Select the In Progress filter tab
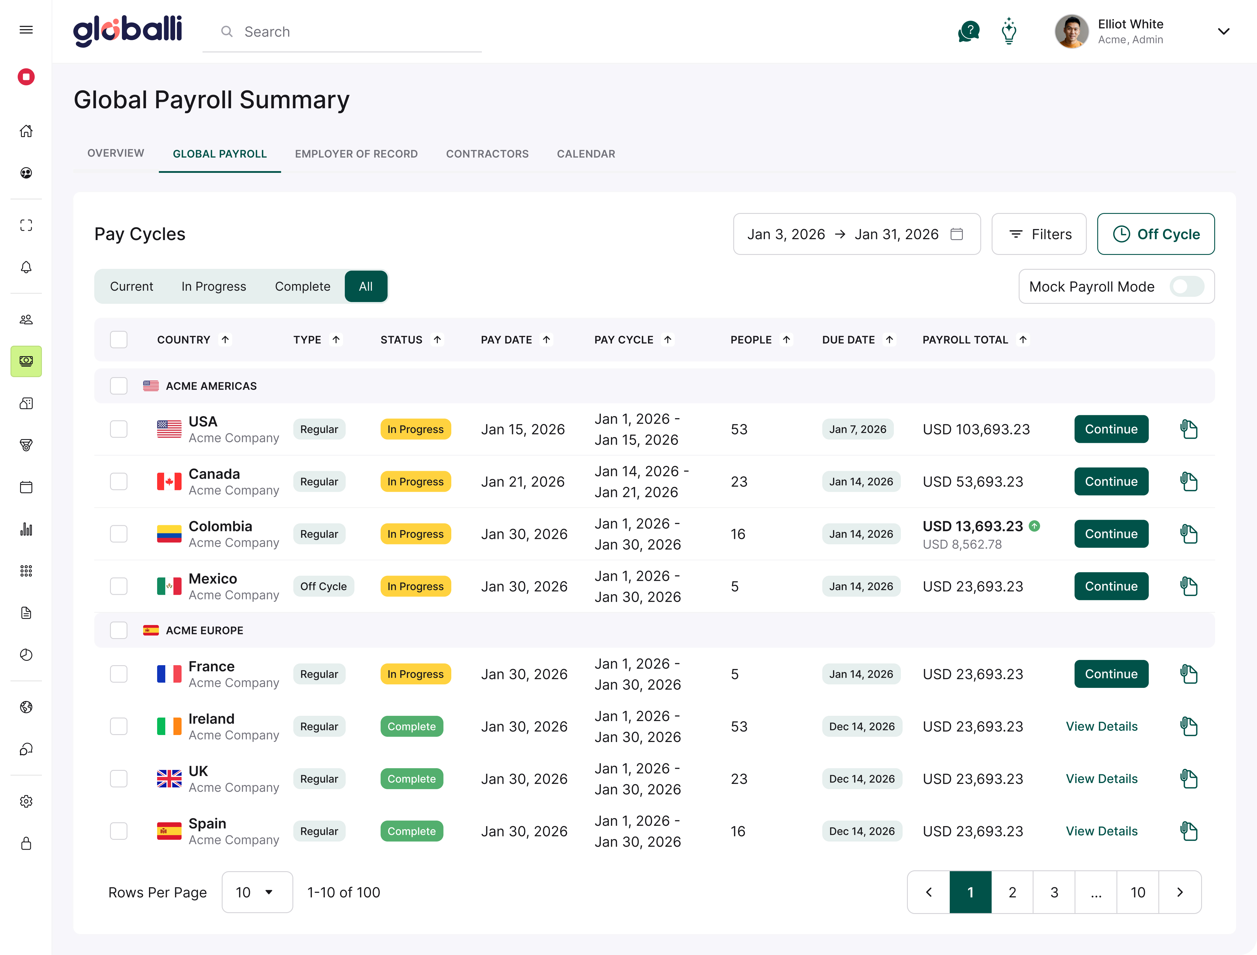Screen dimensions: 1257x955 [214, 287]
